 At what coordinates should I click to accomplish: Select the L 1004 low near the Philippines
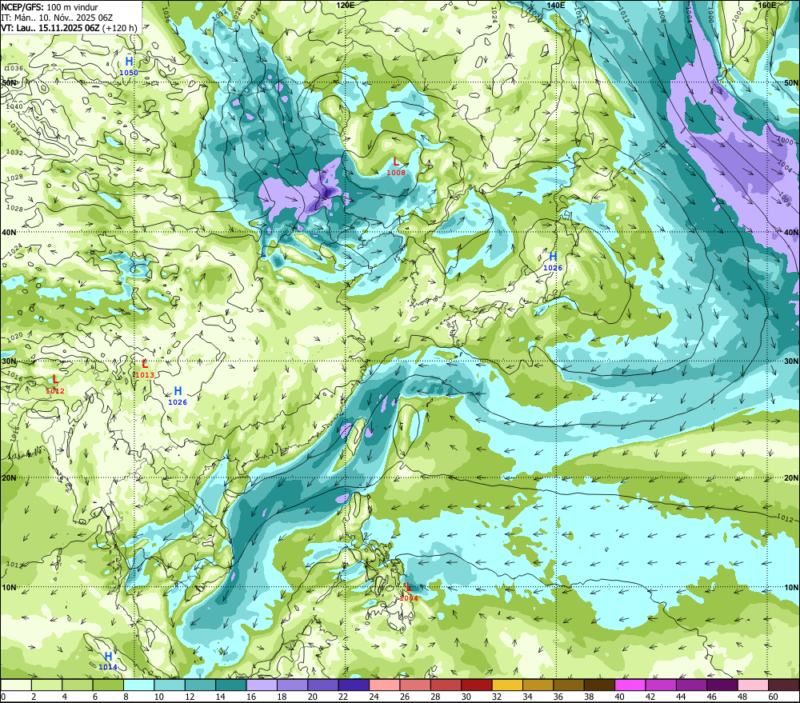point(409,592)
